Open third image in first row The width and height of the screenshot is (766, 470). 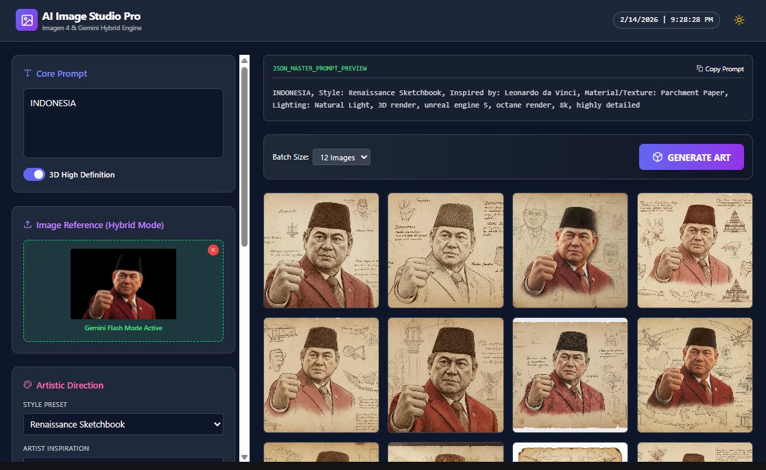coord(570,250)
